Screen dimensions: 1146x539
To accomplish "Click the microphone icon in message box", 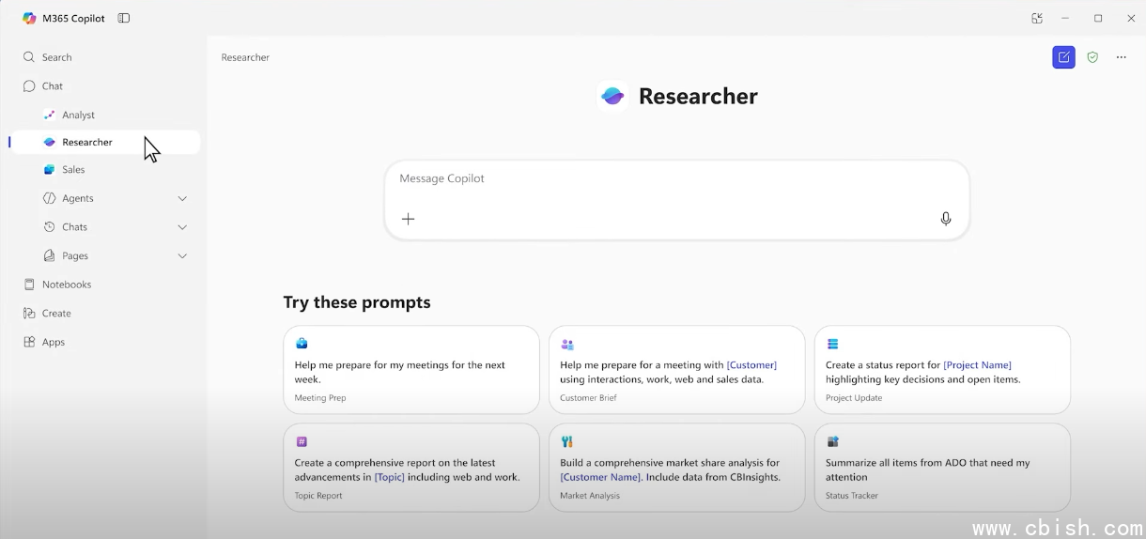I will click(946, 219).
